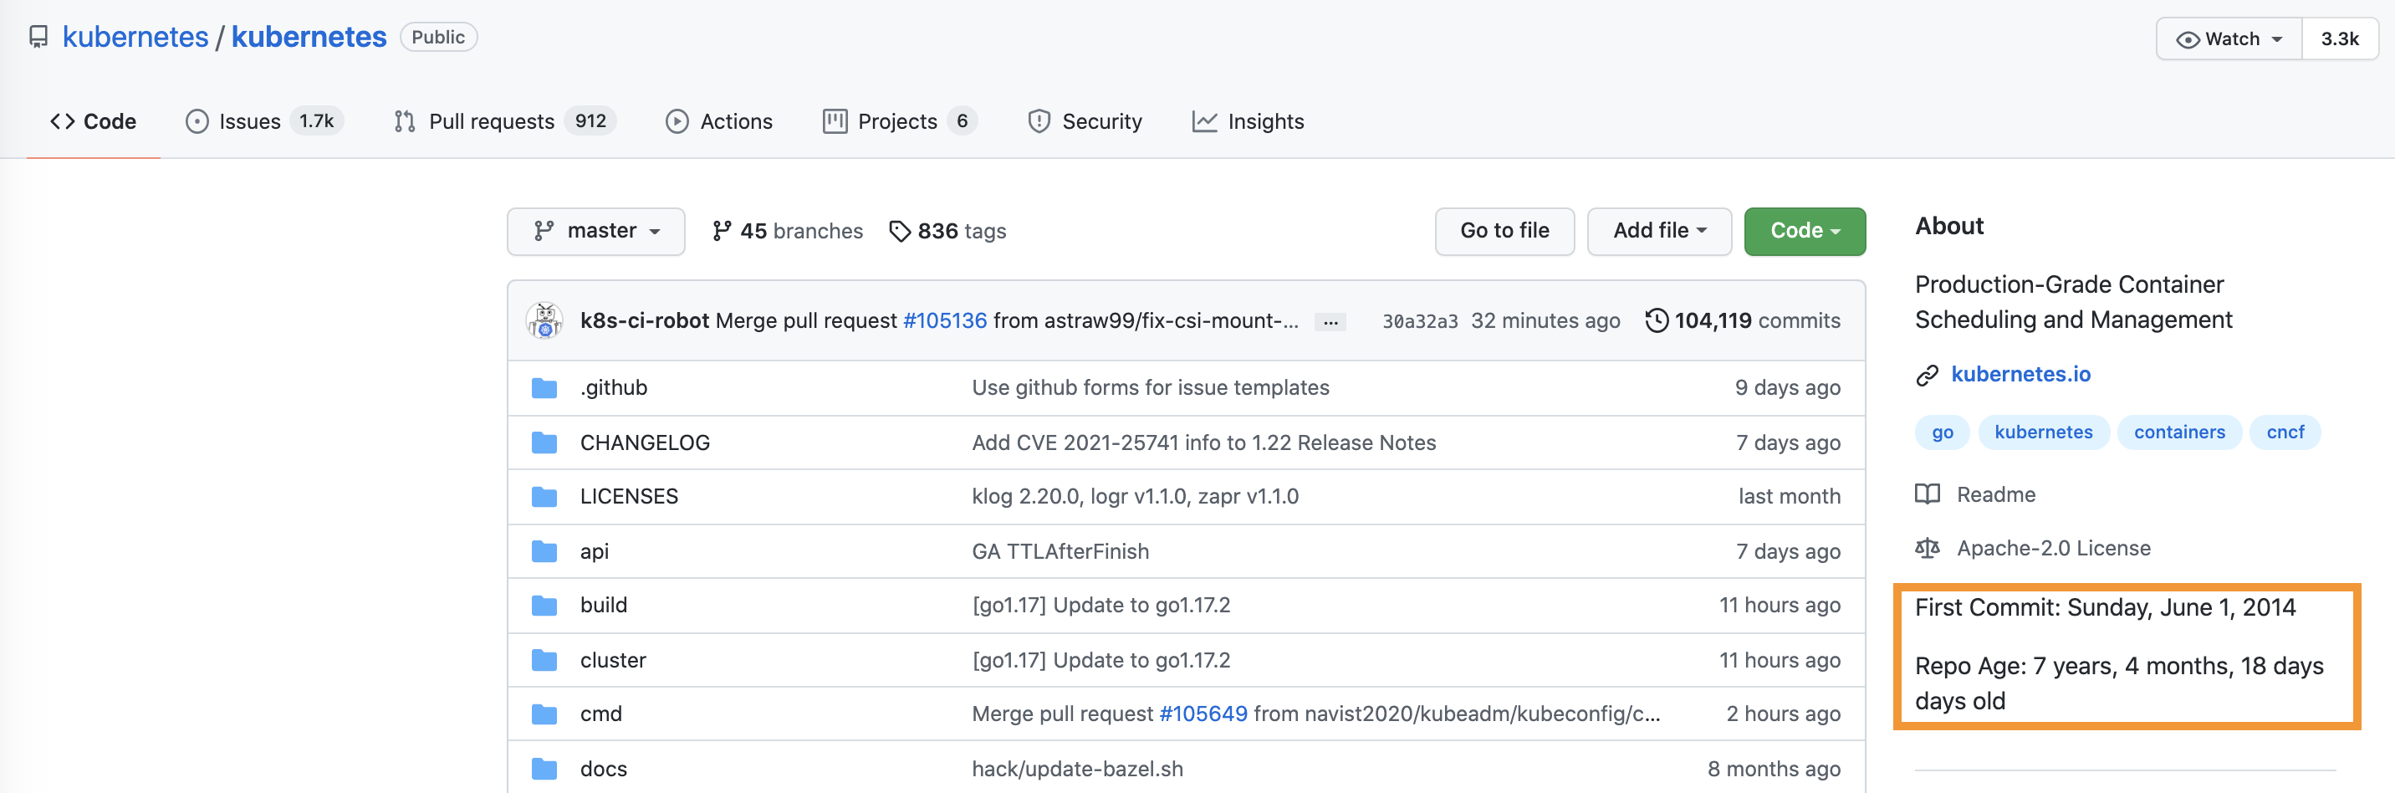Open 'Add CVE 2021-25741 info' commit message

pos(1203,443)
